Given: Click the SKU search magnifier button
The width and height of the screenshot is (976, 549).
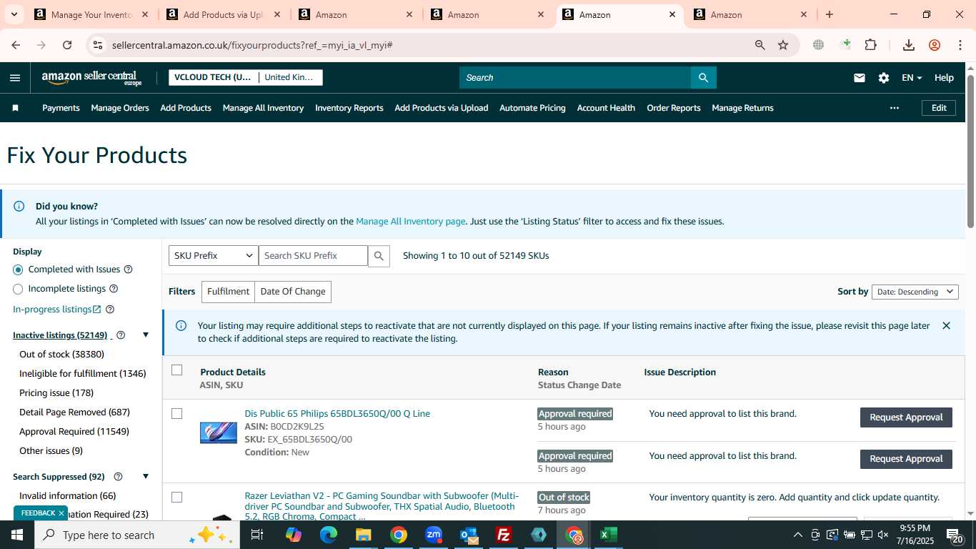Looking at the screenshot, I should tap(379, 256).
